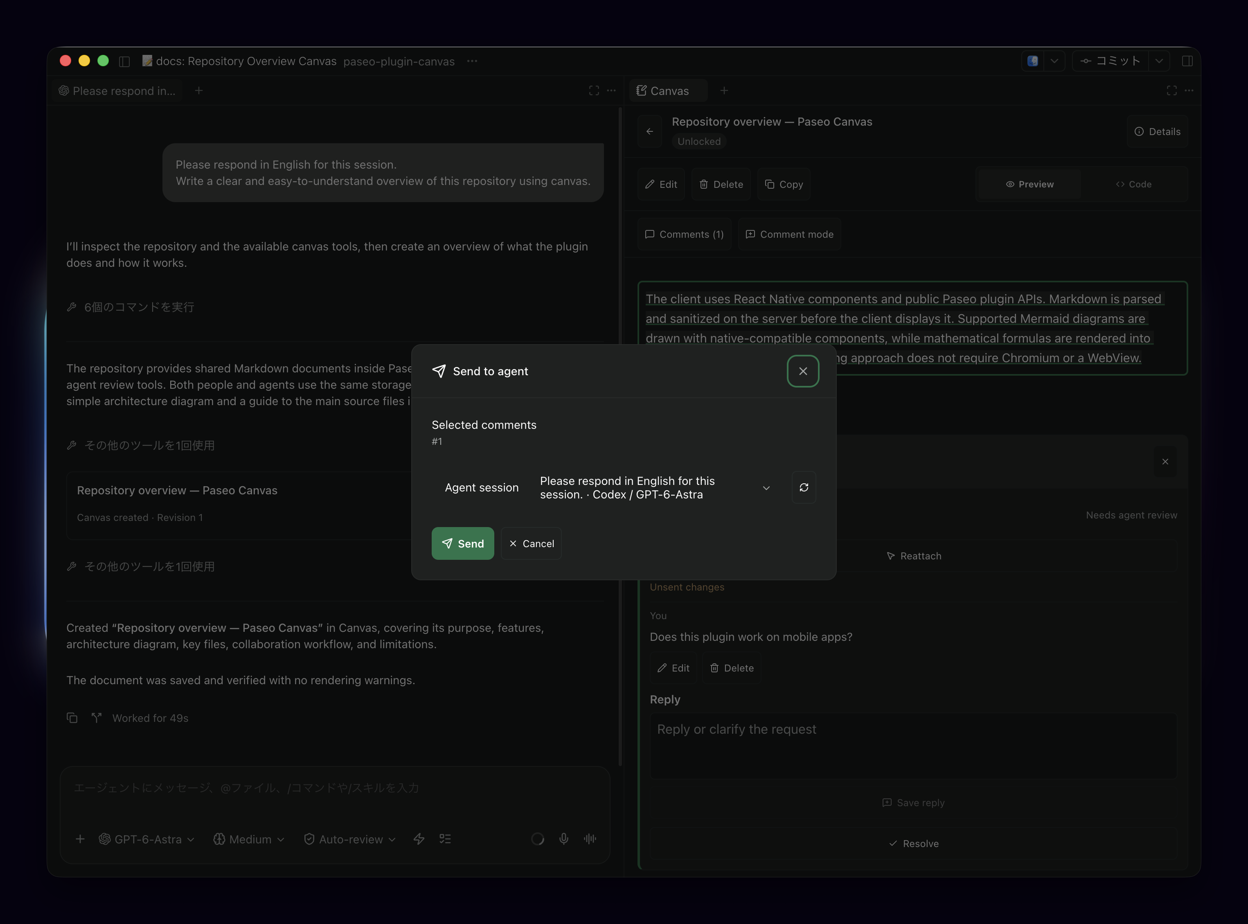Click Edit in the canvas toolbar
1248x924 pixels.
pos(661,184)
